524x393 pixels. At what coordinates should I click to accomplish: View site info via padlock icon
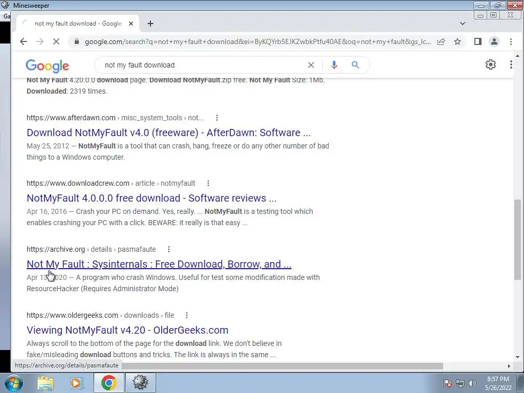(77, 41)
